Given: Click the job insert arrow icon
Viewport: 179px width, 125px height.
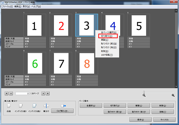Looking at the screenshot, I should (63, 106).
